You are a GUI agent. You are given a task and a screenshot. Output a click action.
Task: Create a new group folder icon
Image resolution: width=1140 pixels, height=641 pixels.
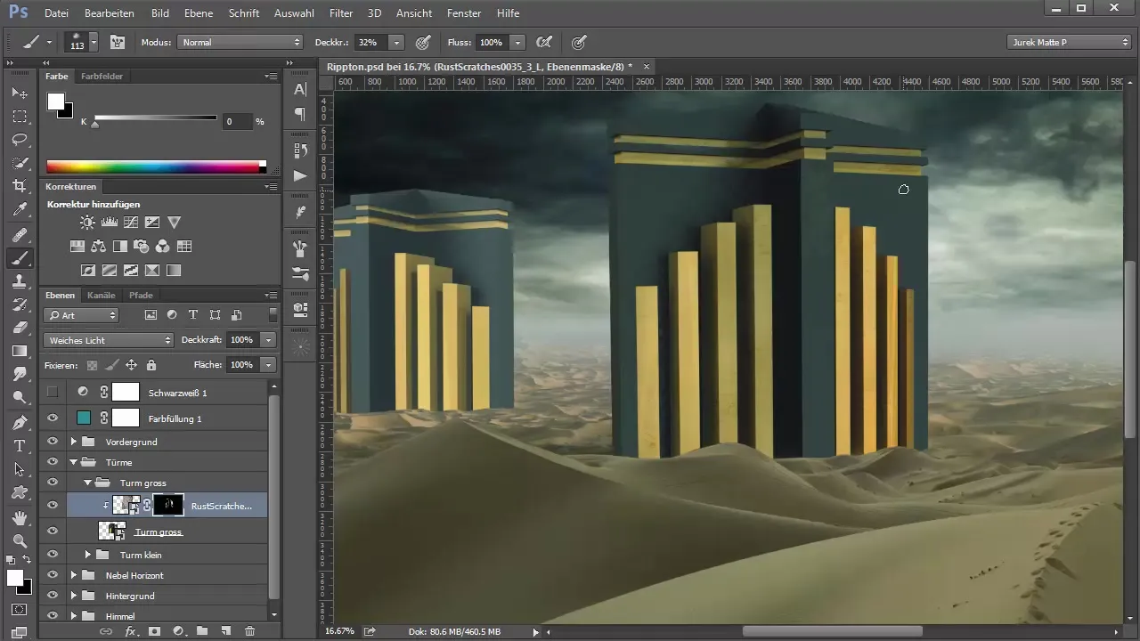pos(202,631)
